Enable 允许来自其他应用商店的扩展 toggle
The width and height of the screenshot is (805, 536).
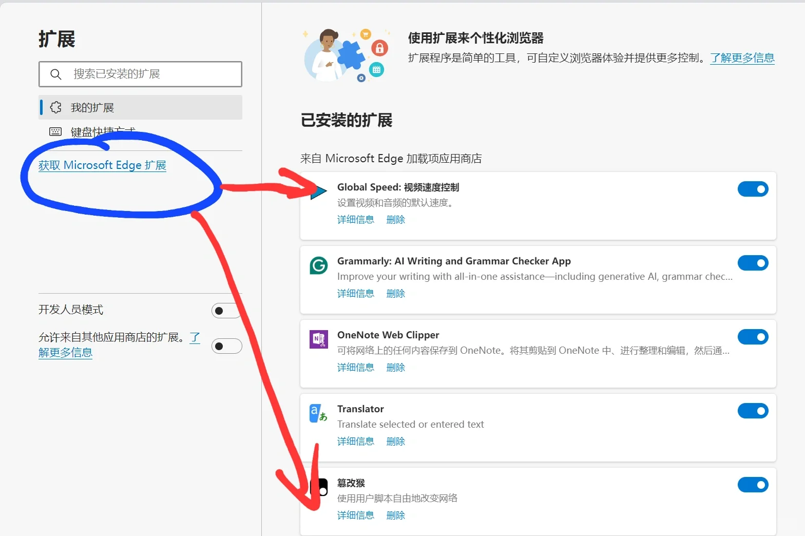226,346
